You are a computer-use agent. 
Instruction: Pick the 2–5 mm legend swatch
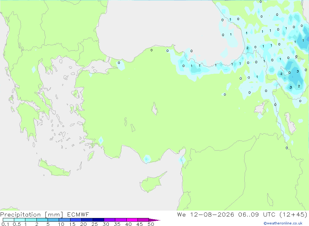42,220
